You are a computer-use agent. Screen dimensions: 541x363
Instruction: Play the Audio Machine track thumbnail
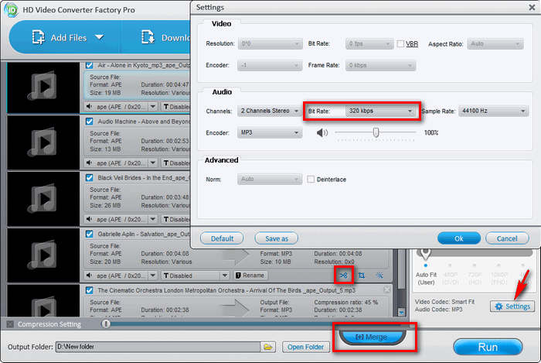(43, 142)
